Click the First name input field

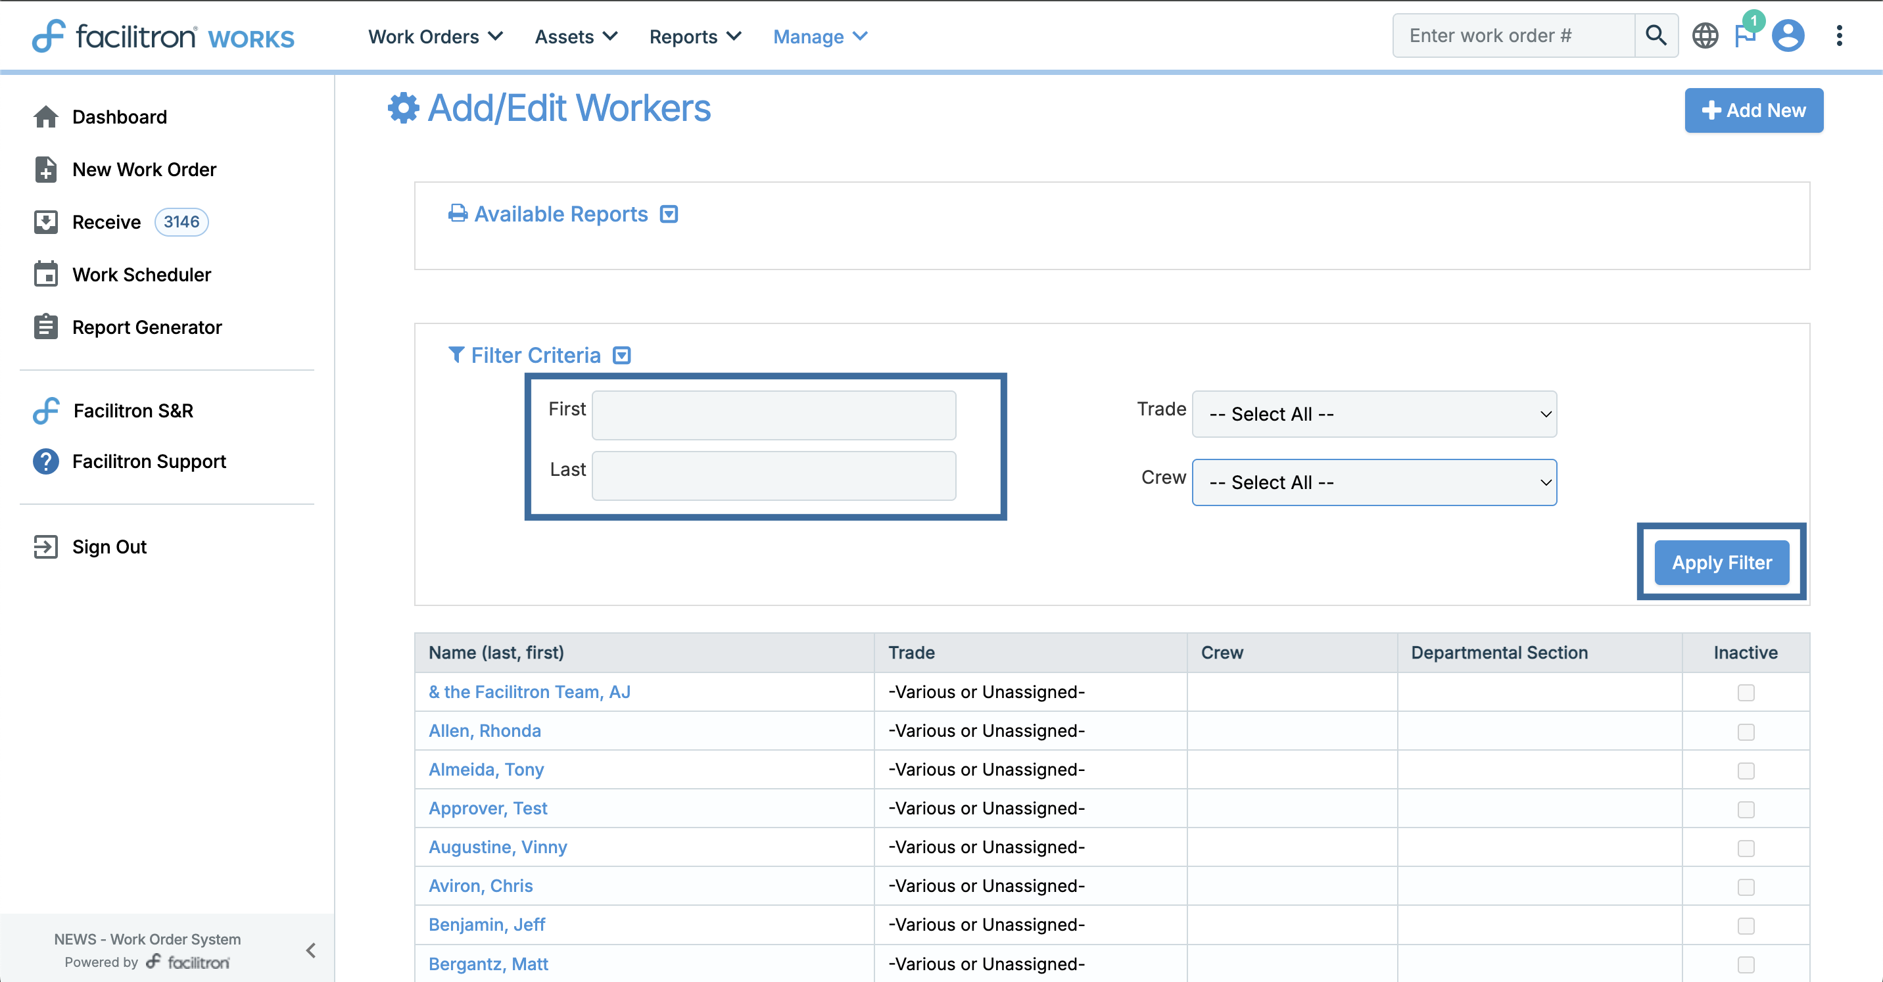773,415
